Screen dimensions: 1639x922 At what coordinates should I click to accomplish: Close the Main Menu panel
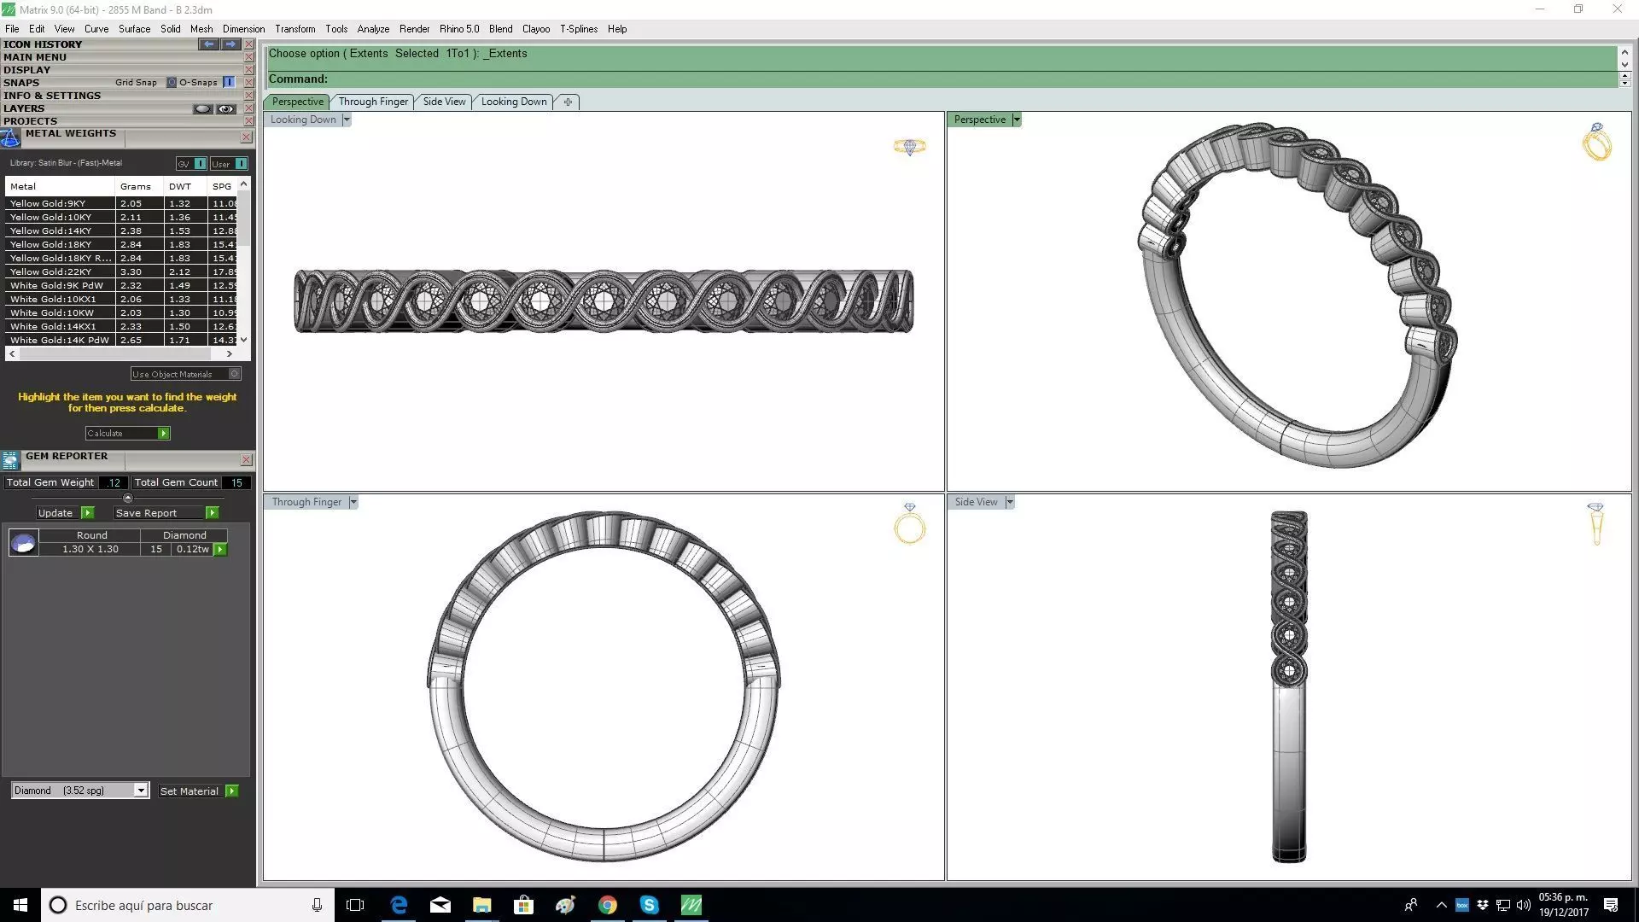click(248, 57)
